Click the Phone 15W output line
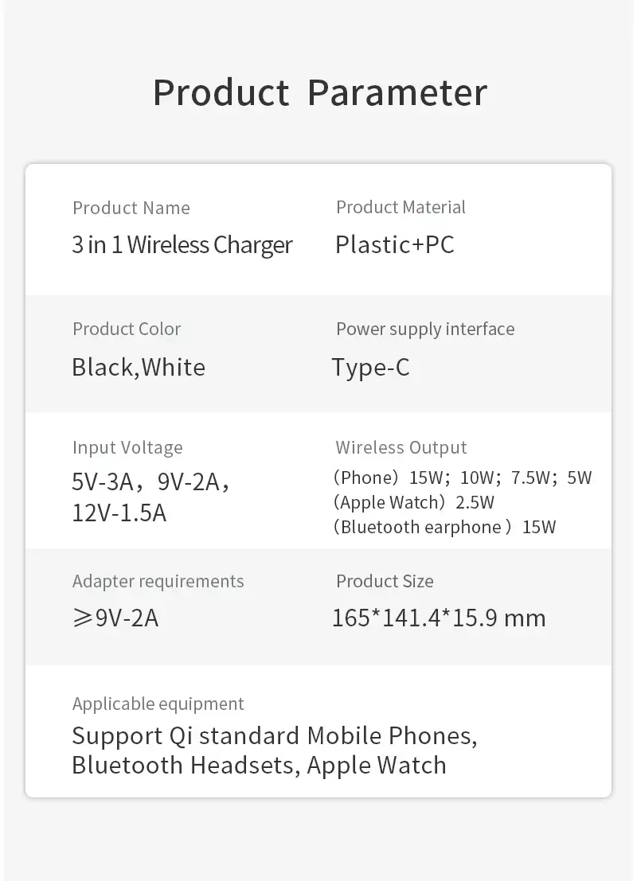Screen dimensions: 637x881 463,478
